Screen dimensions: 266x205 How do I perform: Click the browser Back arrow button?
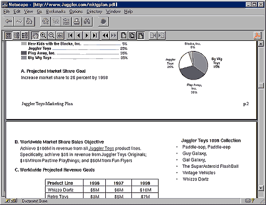tap(9, 22)
